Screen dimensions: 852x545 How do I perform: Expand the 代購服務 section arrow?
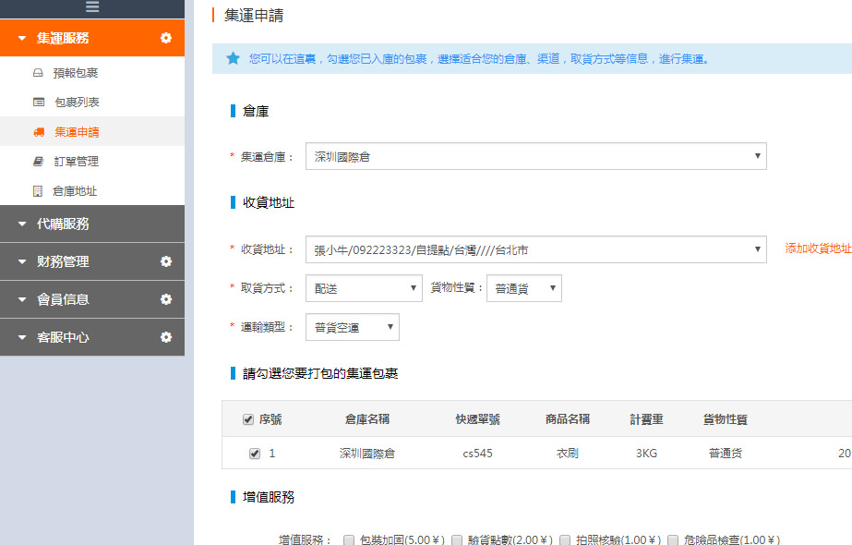[x=22, y=224]
